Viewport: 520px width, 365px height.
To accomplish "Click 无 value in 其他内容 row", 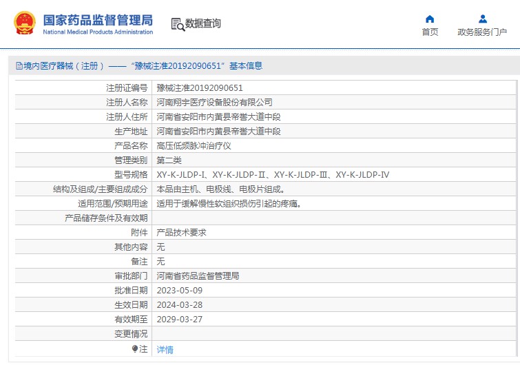I will (161, 247).
